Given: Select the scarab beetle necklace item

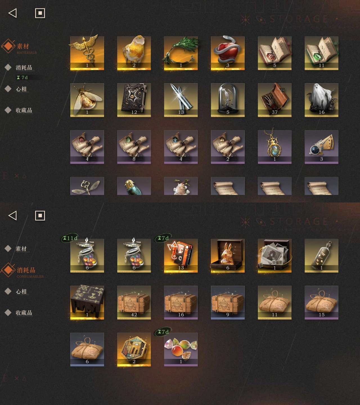Looking at the screenshot, I should coord(274,147).
